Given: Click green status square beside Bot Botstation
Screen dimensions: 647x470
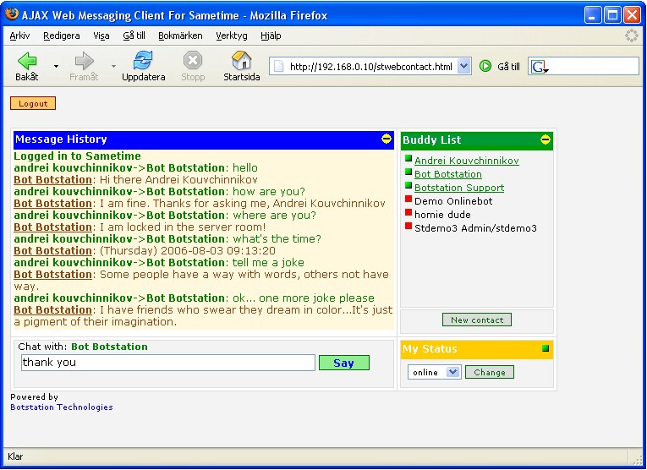Looking at the screenshot, I should (408, 172).
